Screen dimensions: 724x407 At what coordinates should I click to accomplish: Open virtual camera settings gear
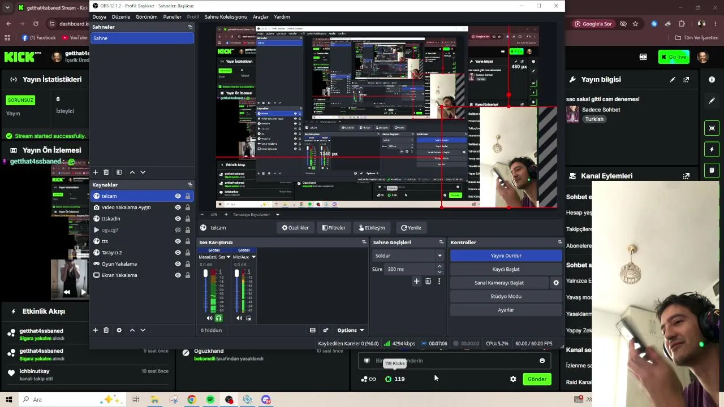tap(556, 283)
